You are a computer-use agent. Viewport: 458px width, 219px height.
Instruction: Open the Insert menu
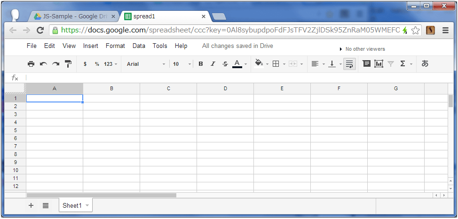tap(91, 46)
